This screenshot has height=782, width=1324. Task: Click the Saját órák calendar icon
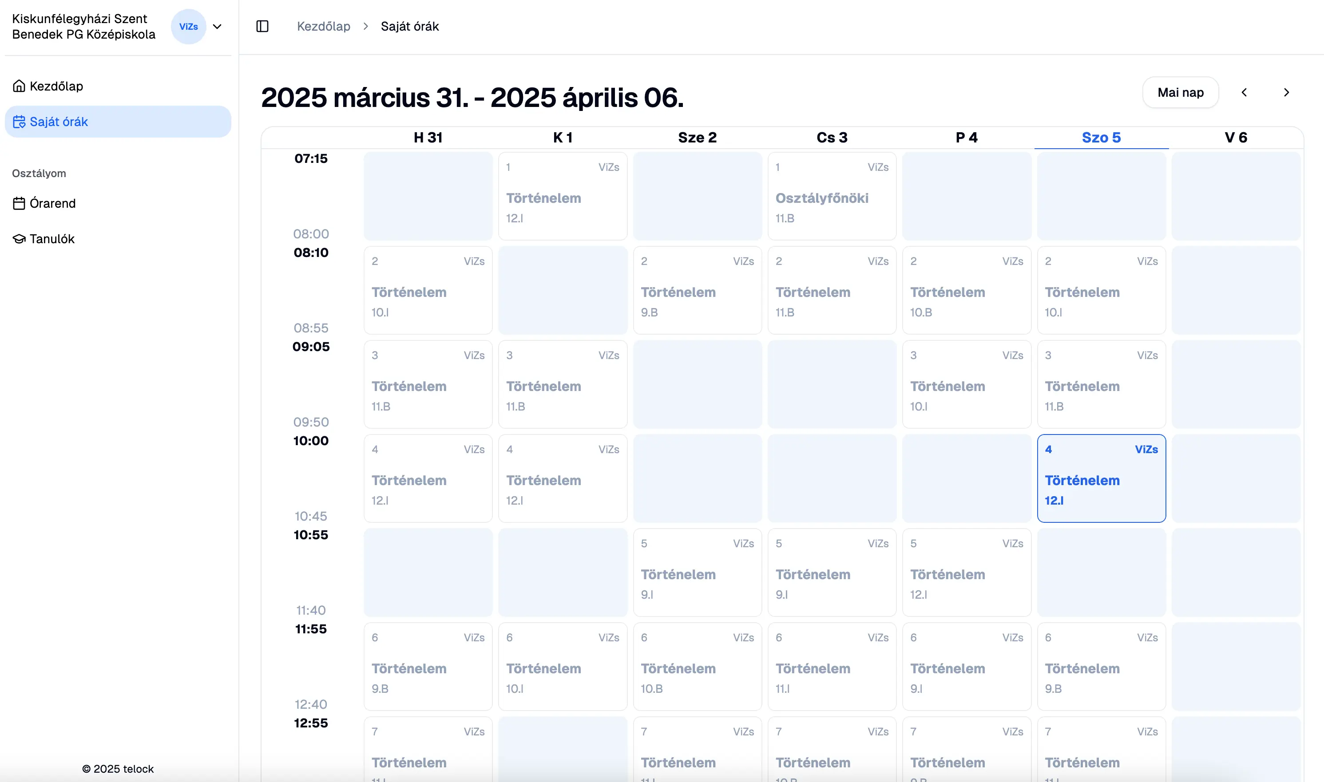click(x=19, y=122)
